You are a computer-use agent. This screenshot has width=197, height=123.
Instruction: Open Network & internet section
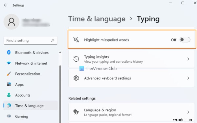[x=31, y=63]
